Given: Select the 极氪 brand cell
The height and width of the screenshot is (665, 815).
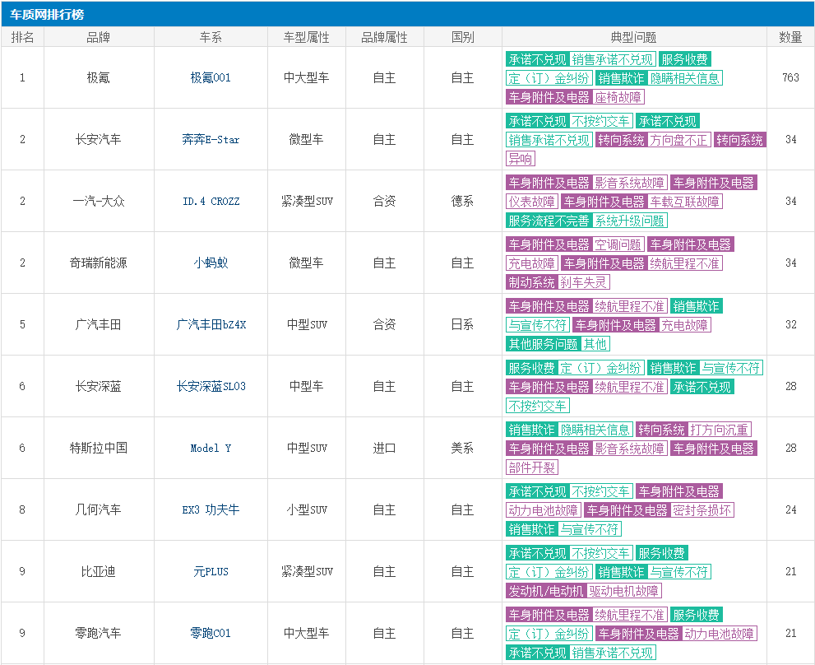Looking at the screenshot, I should [x=98, y=78].
